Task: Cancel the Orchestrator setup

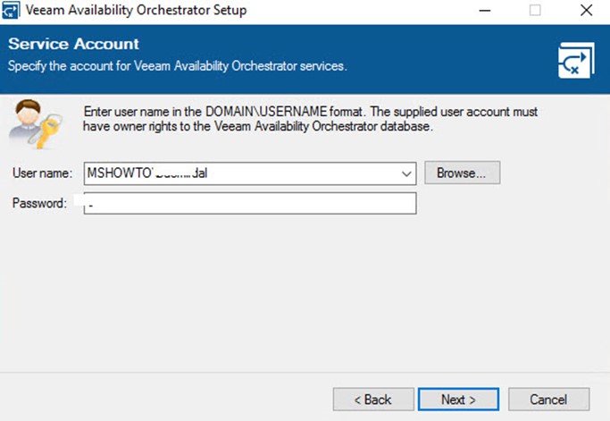Action: [x=548, y=400]
